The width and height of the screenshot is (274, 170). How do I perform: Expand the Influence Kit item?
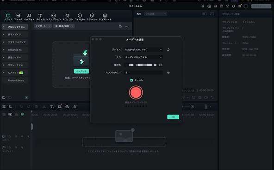pyautogui.click(x=3, y=50)
